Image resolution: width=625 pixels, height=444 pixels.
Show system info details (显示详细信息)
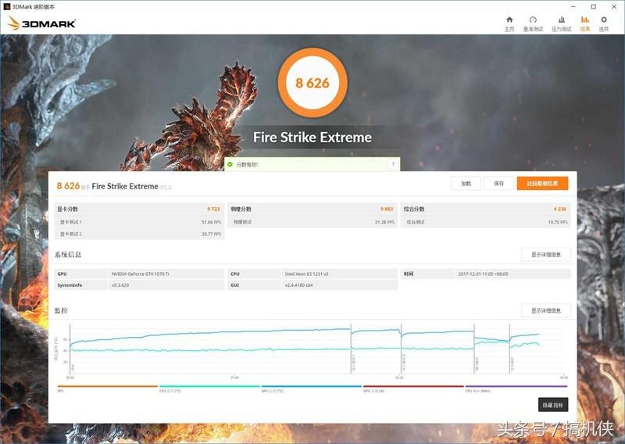coord(546,255)
